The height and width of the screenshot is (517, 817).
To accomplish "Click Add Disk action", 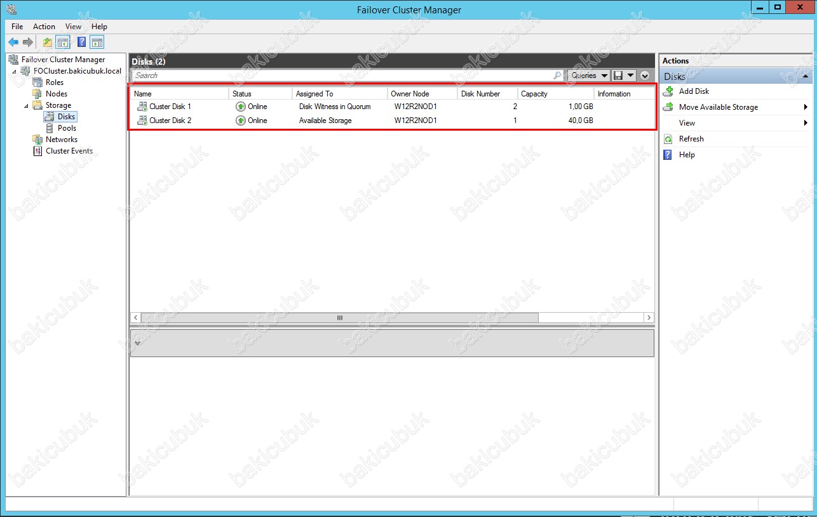I will (694, 91).
